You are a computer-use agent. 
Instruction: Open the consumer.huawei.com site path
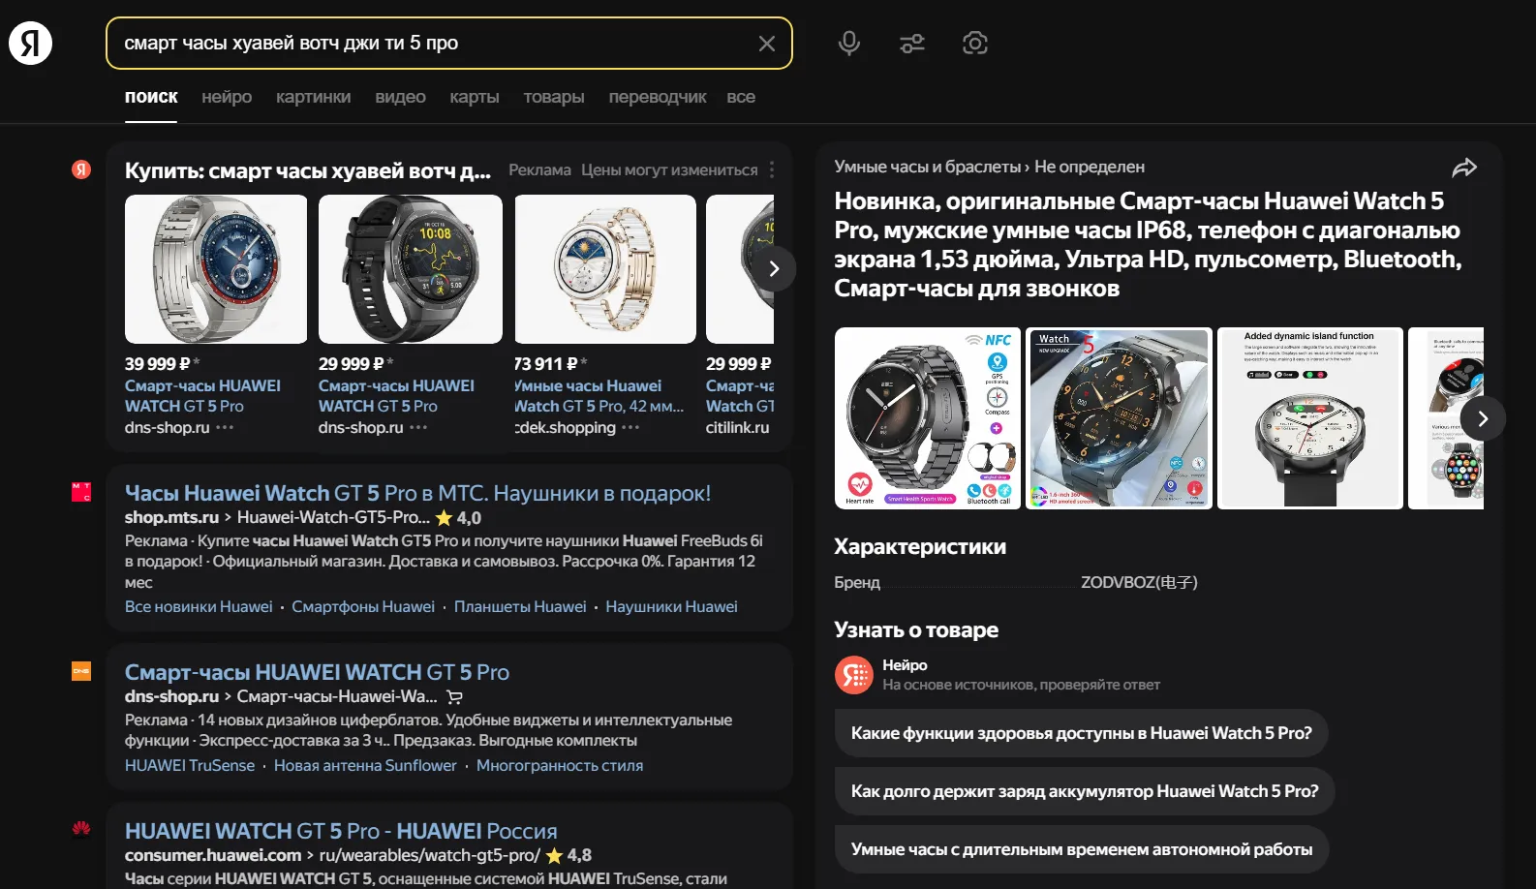[332, 855]
